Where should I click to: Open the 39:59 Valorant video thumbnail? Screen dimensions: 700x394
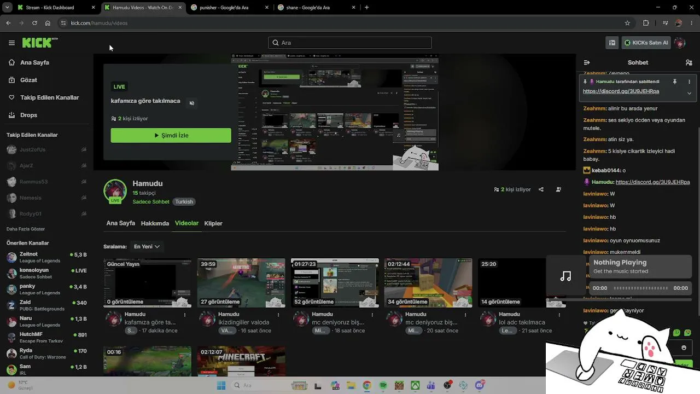point(241,283)
